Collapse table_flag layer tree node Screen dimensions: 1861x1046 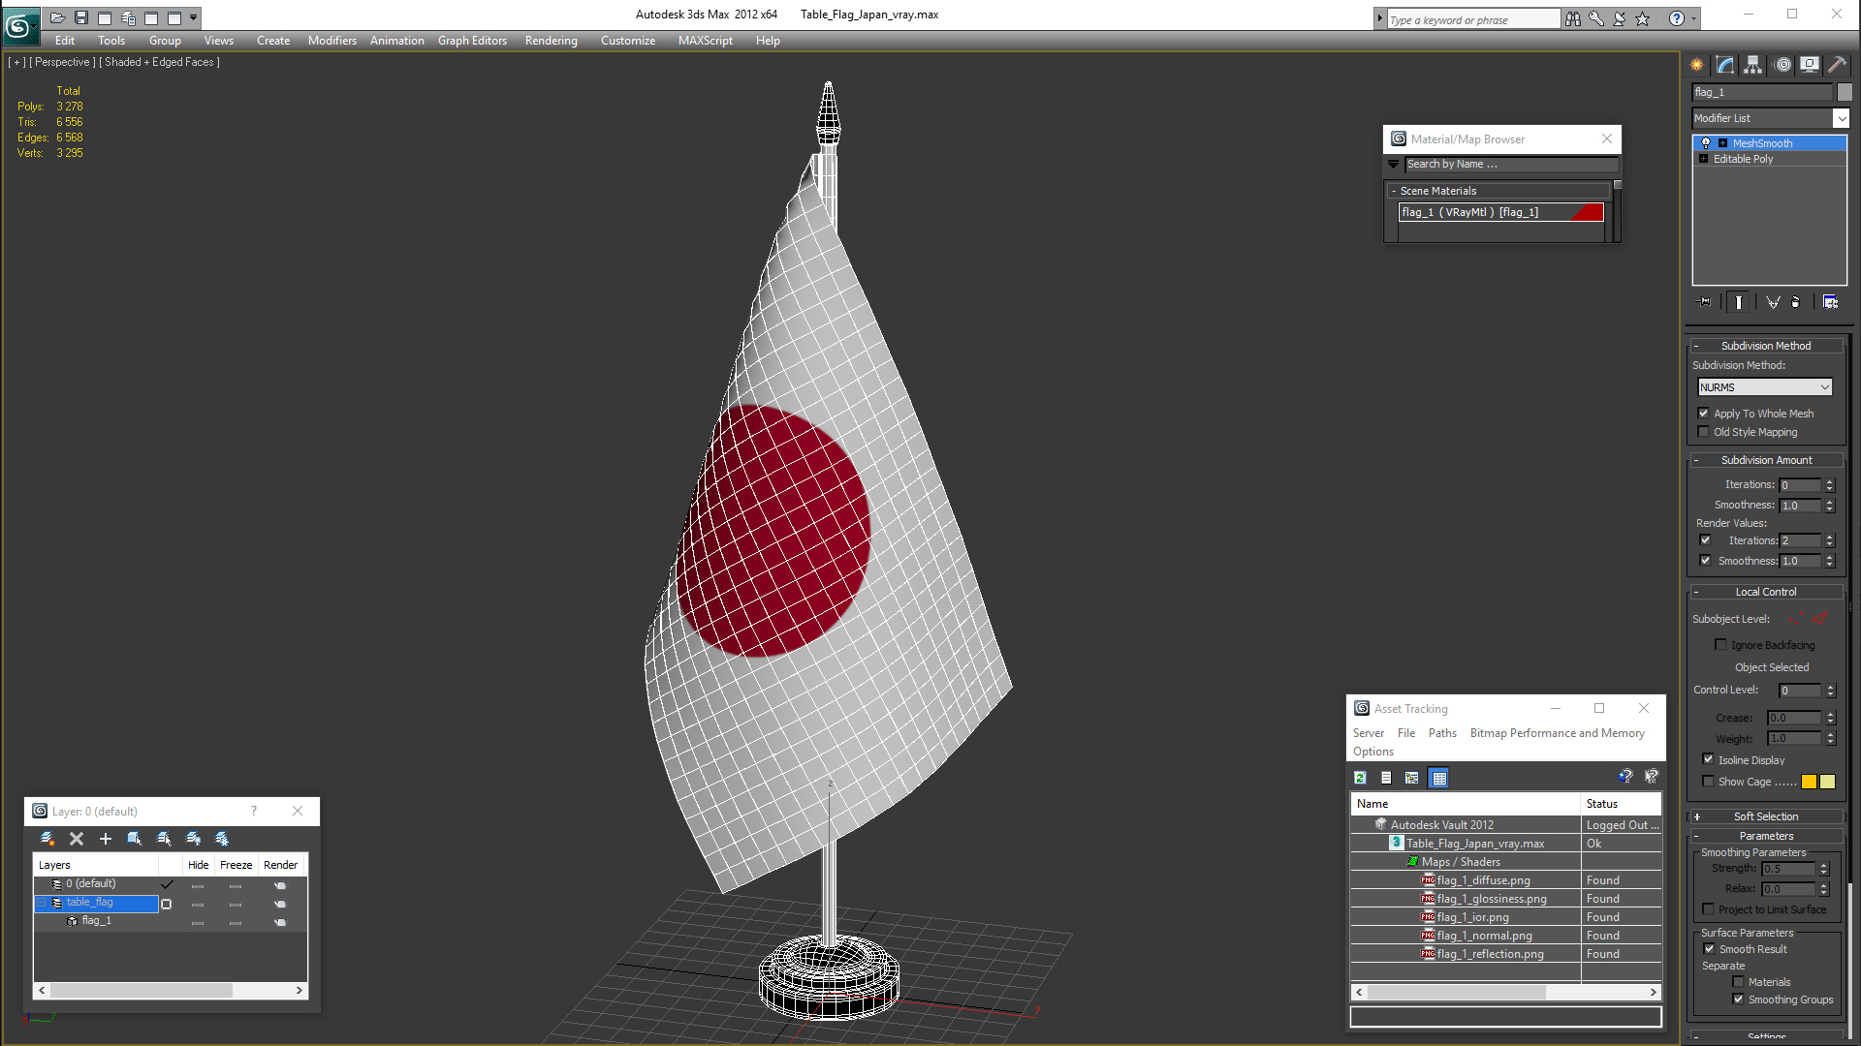click(42, 903)
